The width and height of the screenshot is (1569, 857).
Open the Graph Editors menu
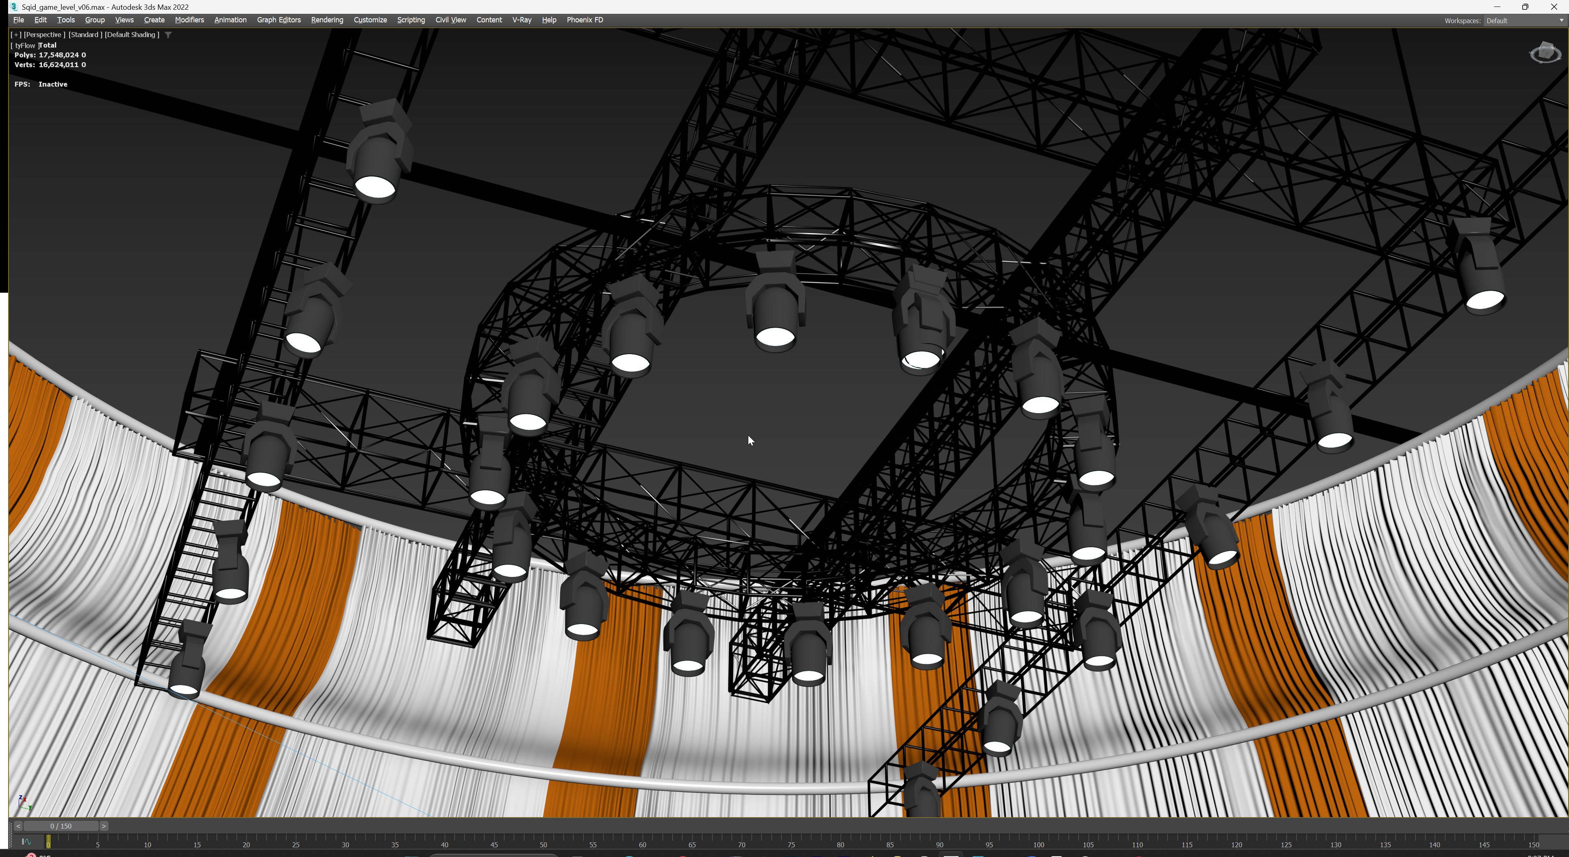pos(278,20)
